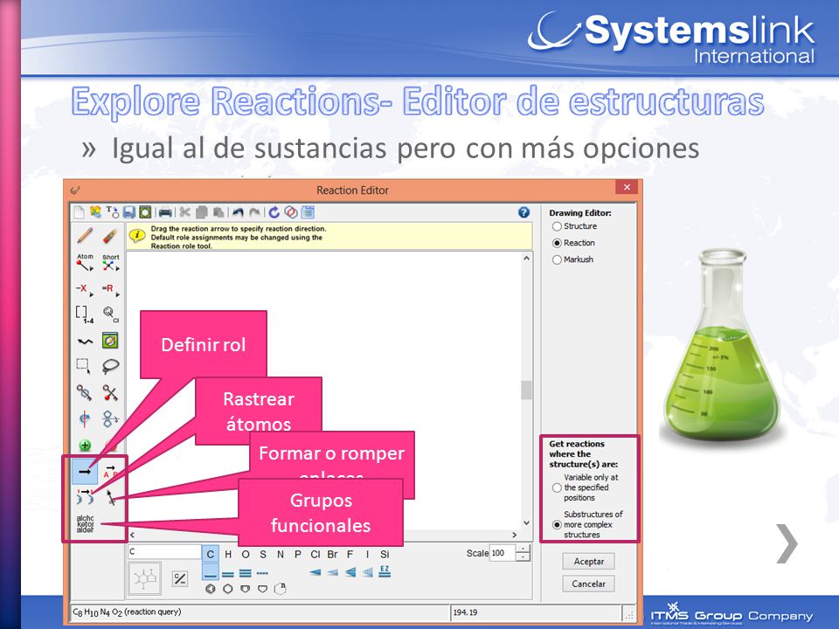Open the =R group tool flyout
The height and width of the screenshot is (629, 839).
pos(110,289)
